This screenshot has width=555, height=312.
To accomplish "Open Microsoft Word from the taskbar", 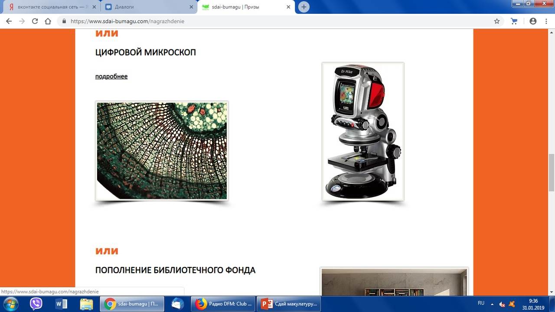I will tap(61, 304).
